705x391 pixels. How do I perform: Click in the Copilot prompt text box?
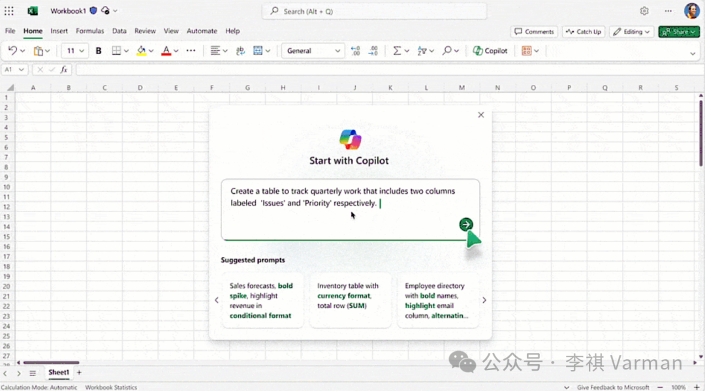pos(351,210)
